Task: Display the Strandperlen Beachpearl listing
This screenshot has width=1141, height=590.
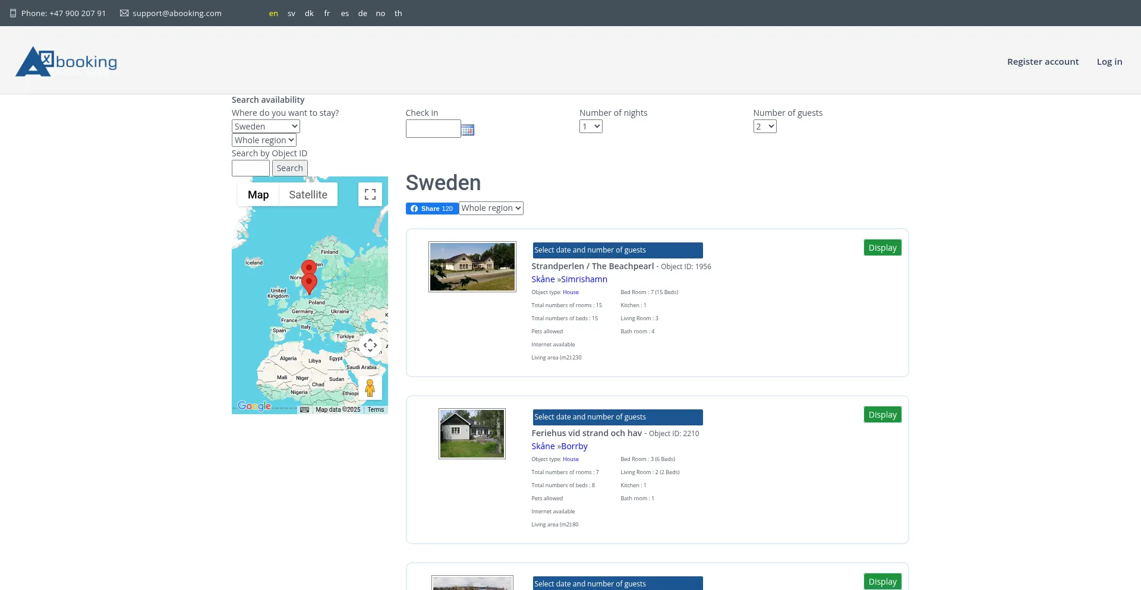Action: pos(882,248)
